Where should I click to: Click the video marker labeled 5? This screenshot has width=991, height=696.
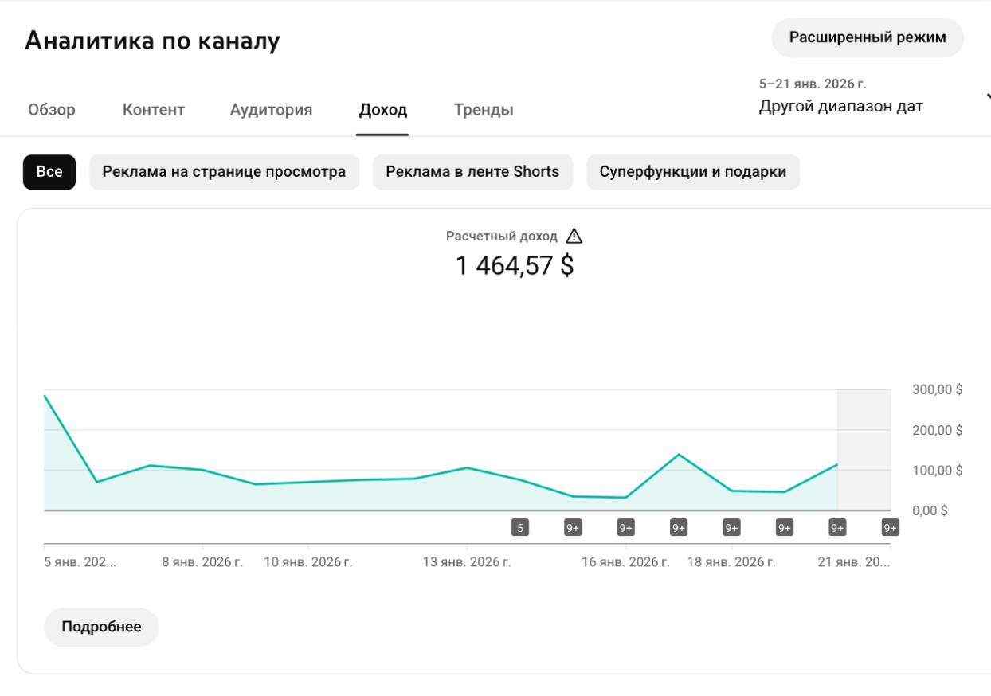tap(519, 527)
